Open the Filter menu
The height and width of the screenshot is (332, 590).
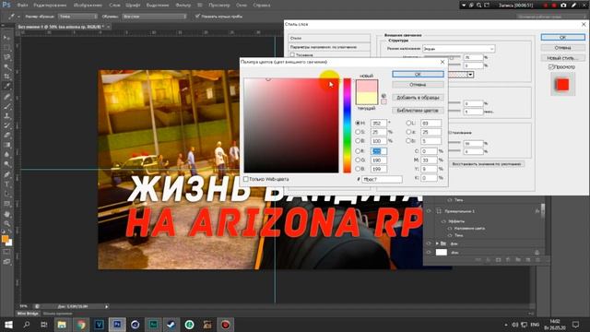tap(183, 6)
